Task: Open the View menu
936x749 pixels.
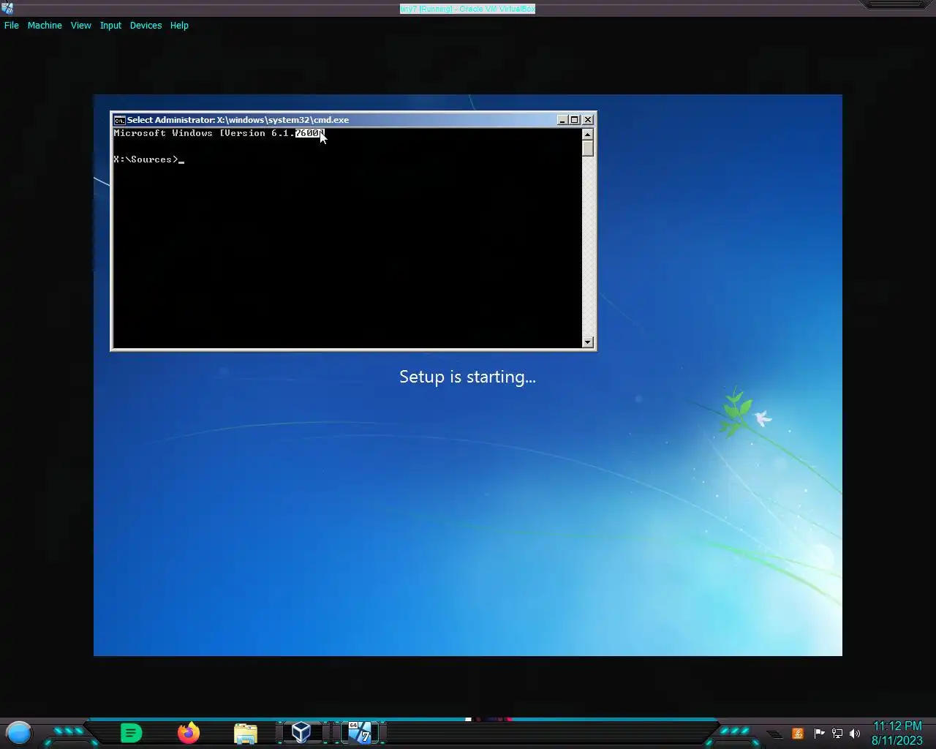Action: (x=80, y=25)
